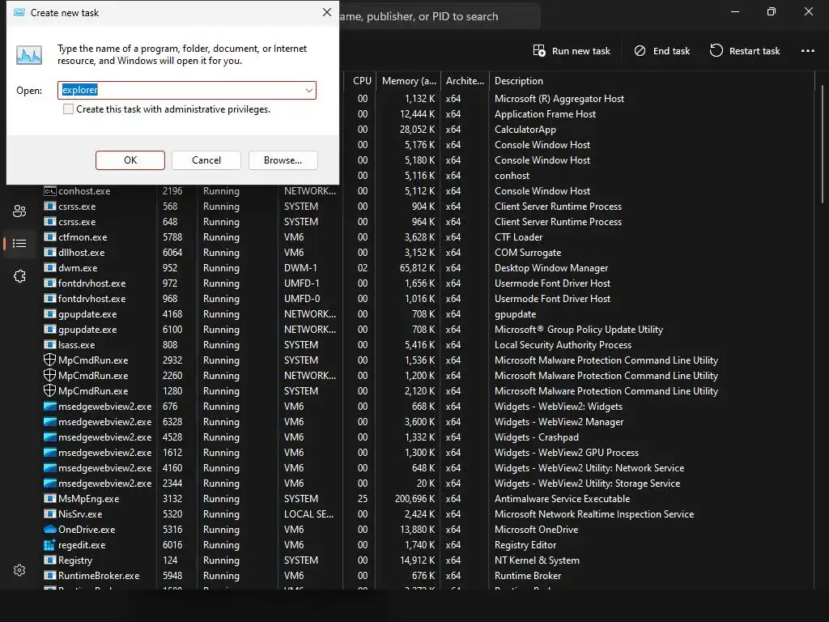Click the Task Manager search box
The image size is (829, 622).
point(439,16)
